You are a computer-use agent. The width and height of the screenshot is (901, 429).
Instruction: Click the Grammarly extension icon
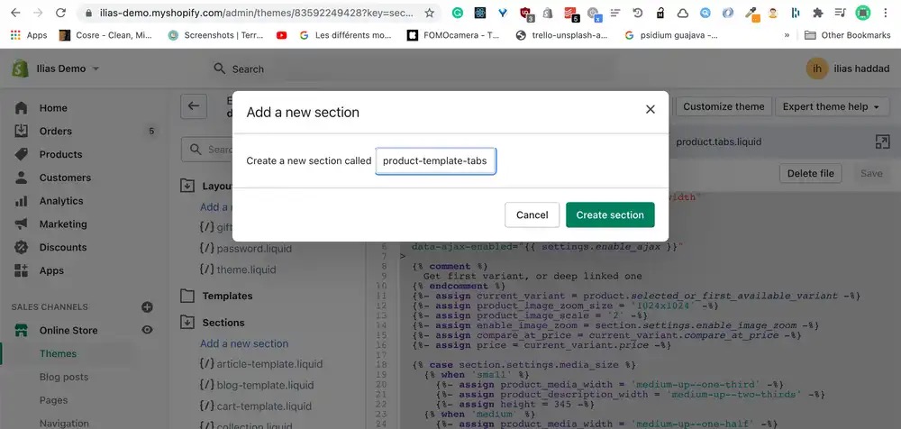click(x=458, y=13)
